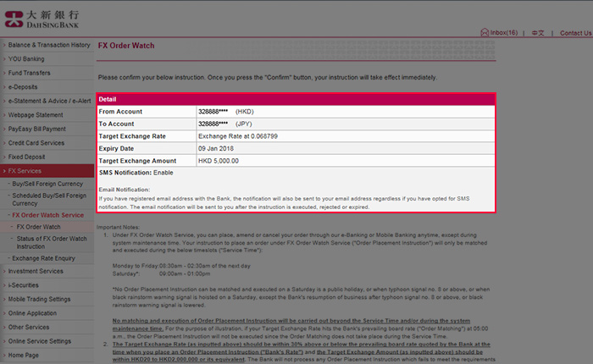
Task: Expand arrow beside Balance & Transaction History
Action: point(4,45)
